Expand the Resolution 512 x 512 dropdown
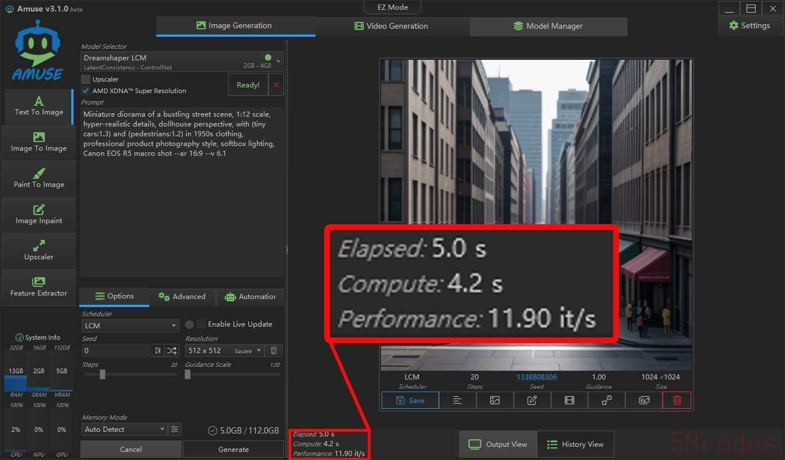This screenshot has width=785, height=460. [x=224, y=351]
